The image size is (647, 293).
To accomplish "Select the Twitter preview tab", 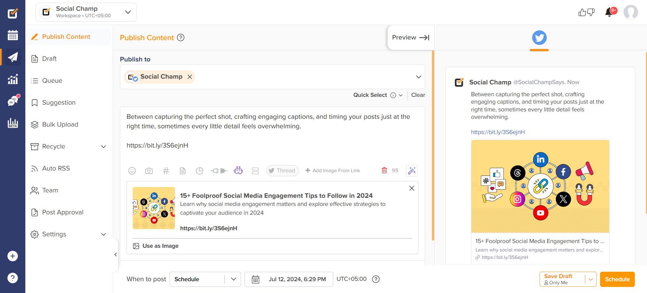I will pyautogui.click(x=539, y=38).
